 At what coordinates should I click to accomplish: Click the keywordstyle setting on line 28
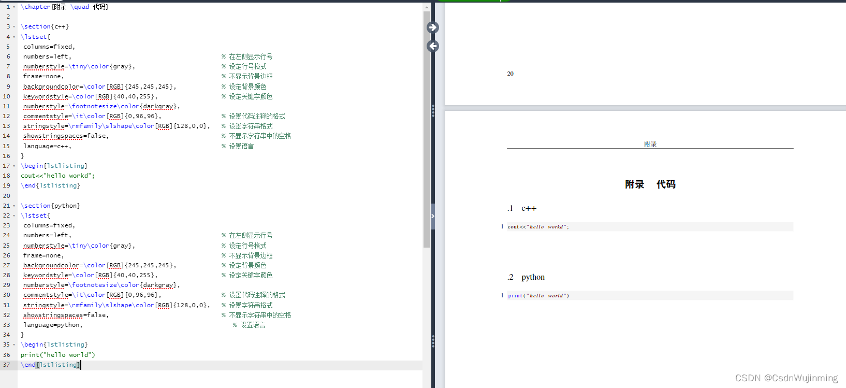click(x=90, y=275)
